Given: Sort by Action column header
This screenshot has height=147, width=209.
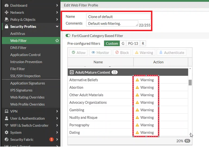Looking at the screenshot, I should pyautogui.click(x=161, y=62).
